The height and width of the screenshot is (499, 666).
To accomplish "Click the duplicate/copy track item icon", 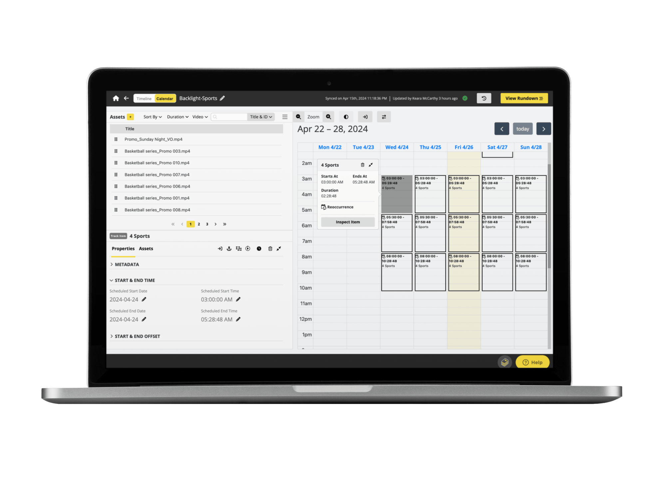I will click(239, 249).
